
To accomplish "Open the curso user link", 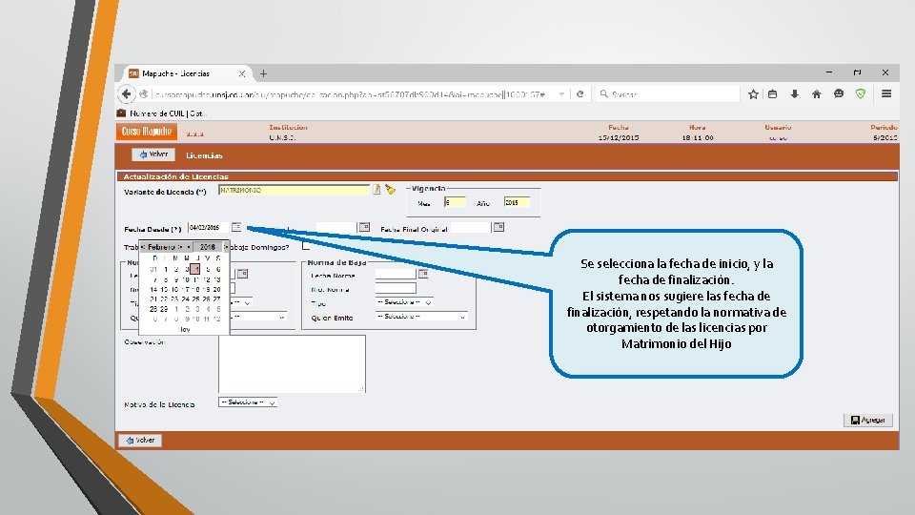I will (778, 137).
